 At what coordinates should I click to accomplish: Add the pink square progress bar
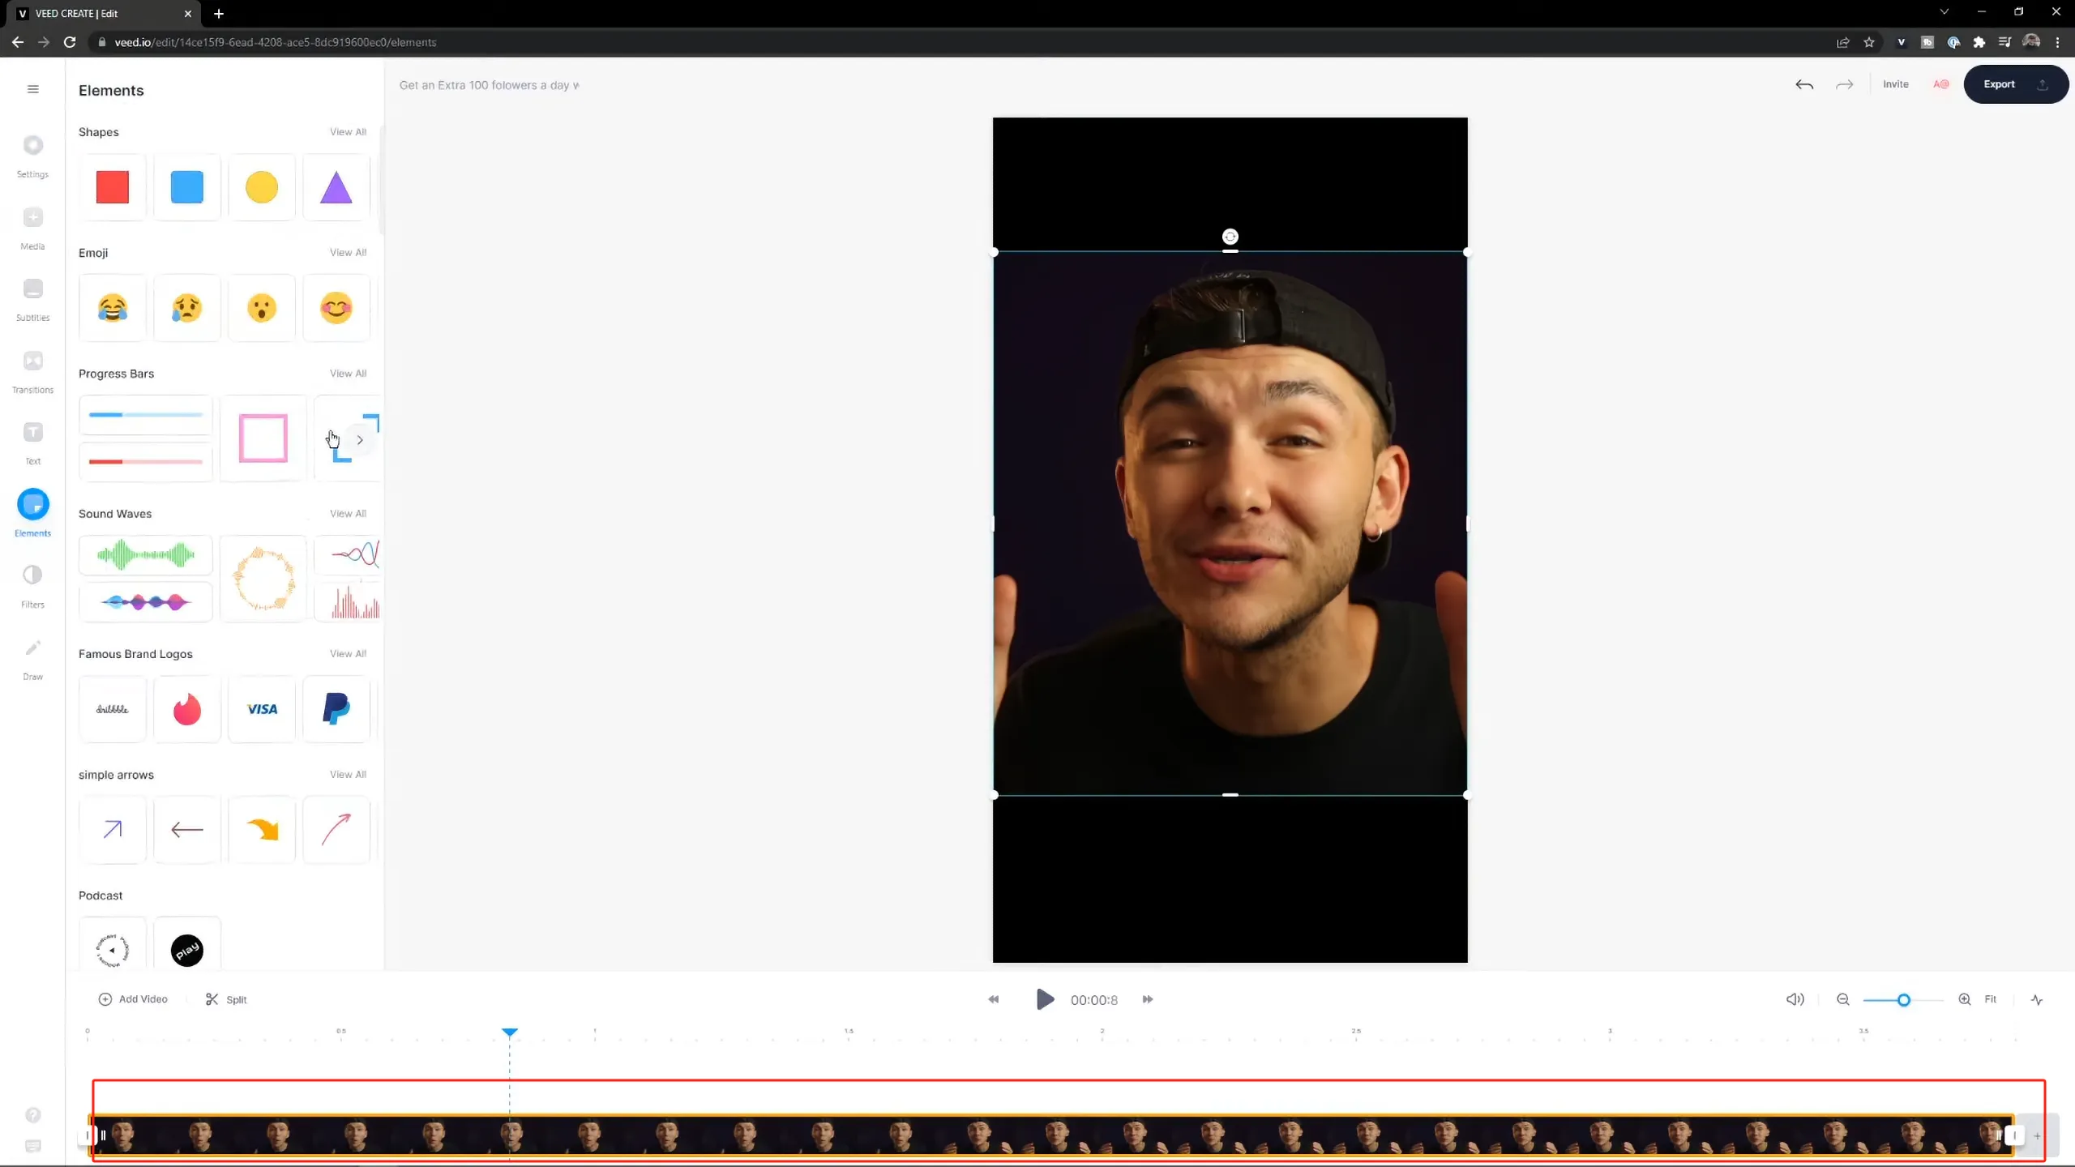point(263,438)
